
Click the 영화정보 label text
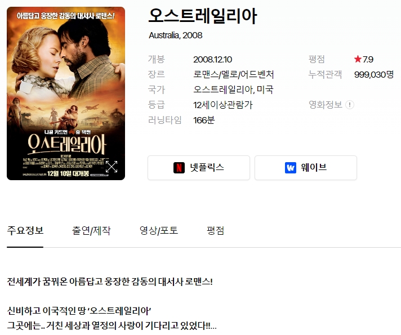[x=326, y=105]
